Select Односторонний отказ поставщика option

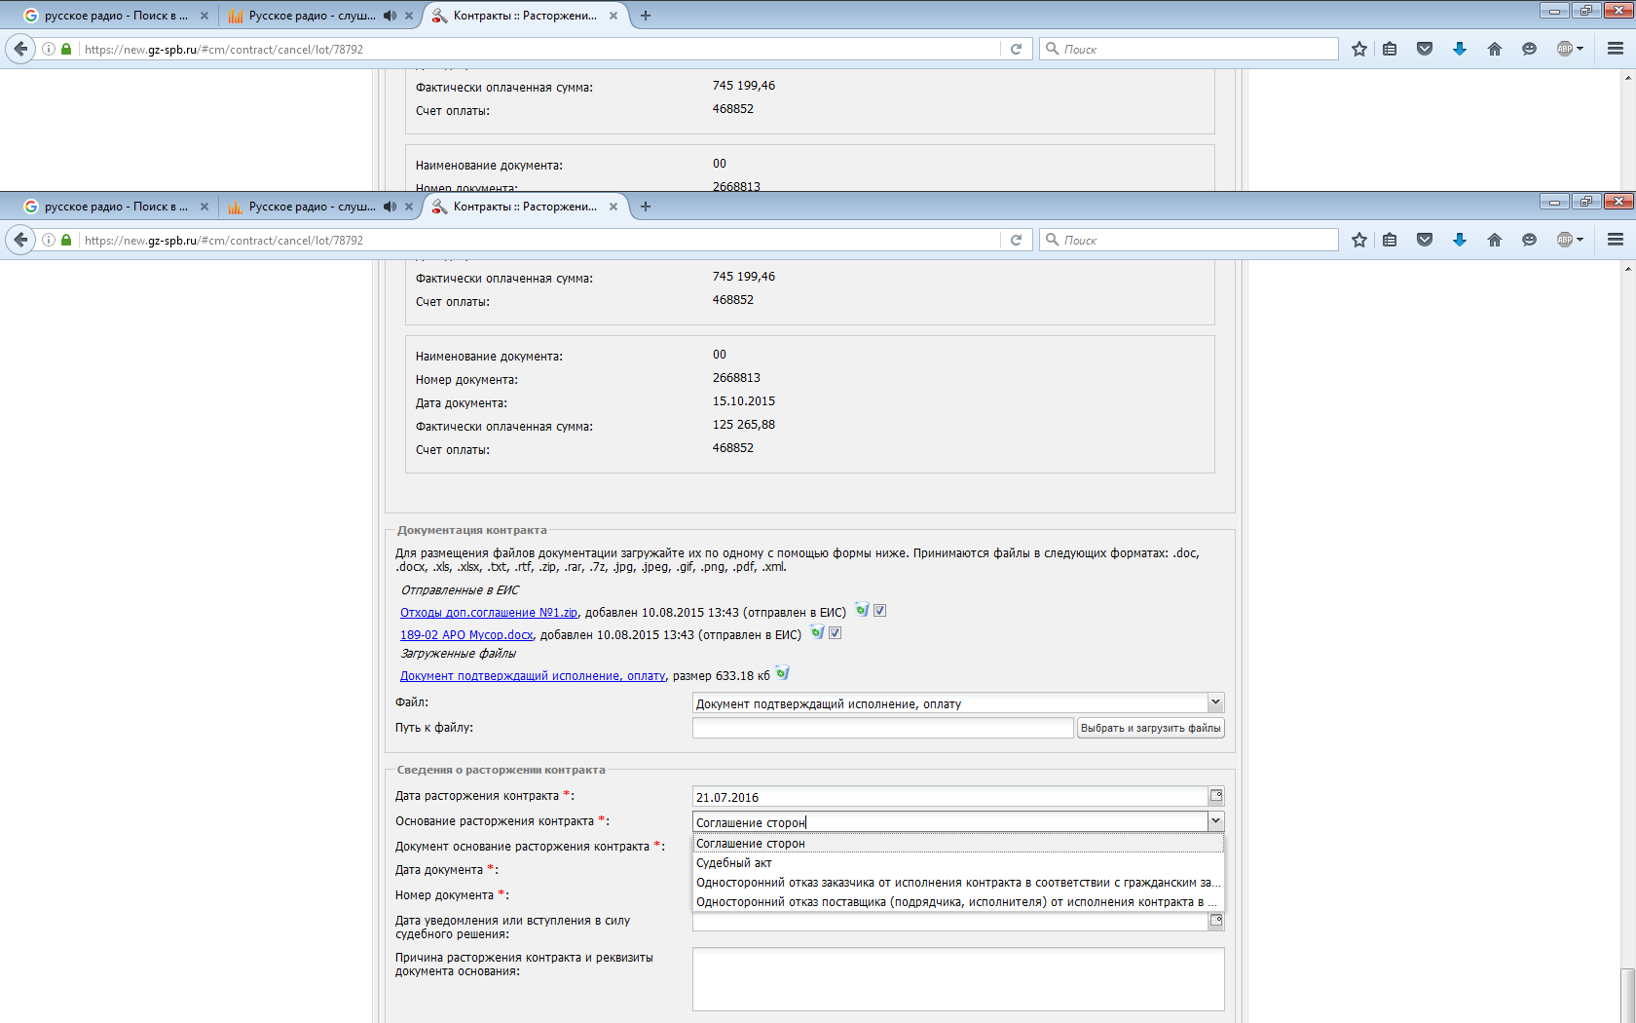tap(958, 902)
